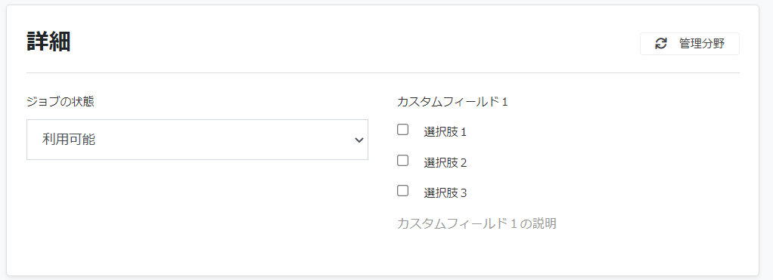Click the 選択肢 3 label text
Viewport: 773px width, 280px height.
pyautogui.click(x=445, y=193)
